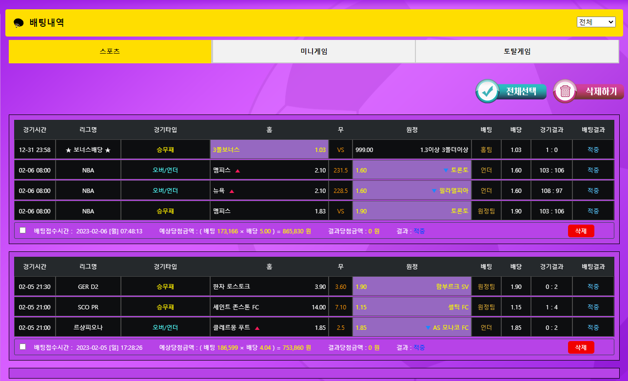Screen dimensions: 628x381
Task: Click the blue down arrow beside 토론토
Action: pos(445,171)
